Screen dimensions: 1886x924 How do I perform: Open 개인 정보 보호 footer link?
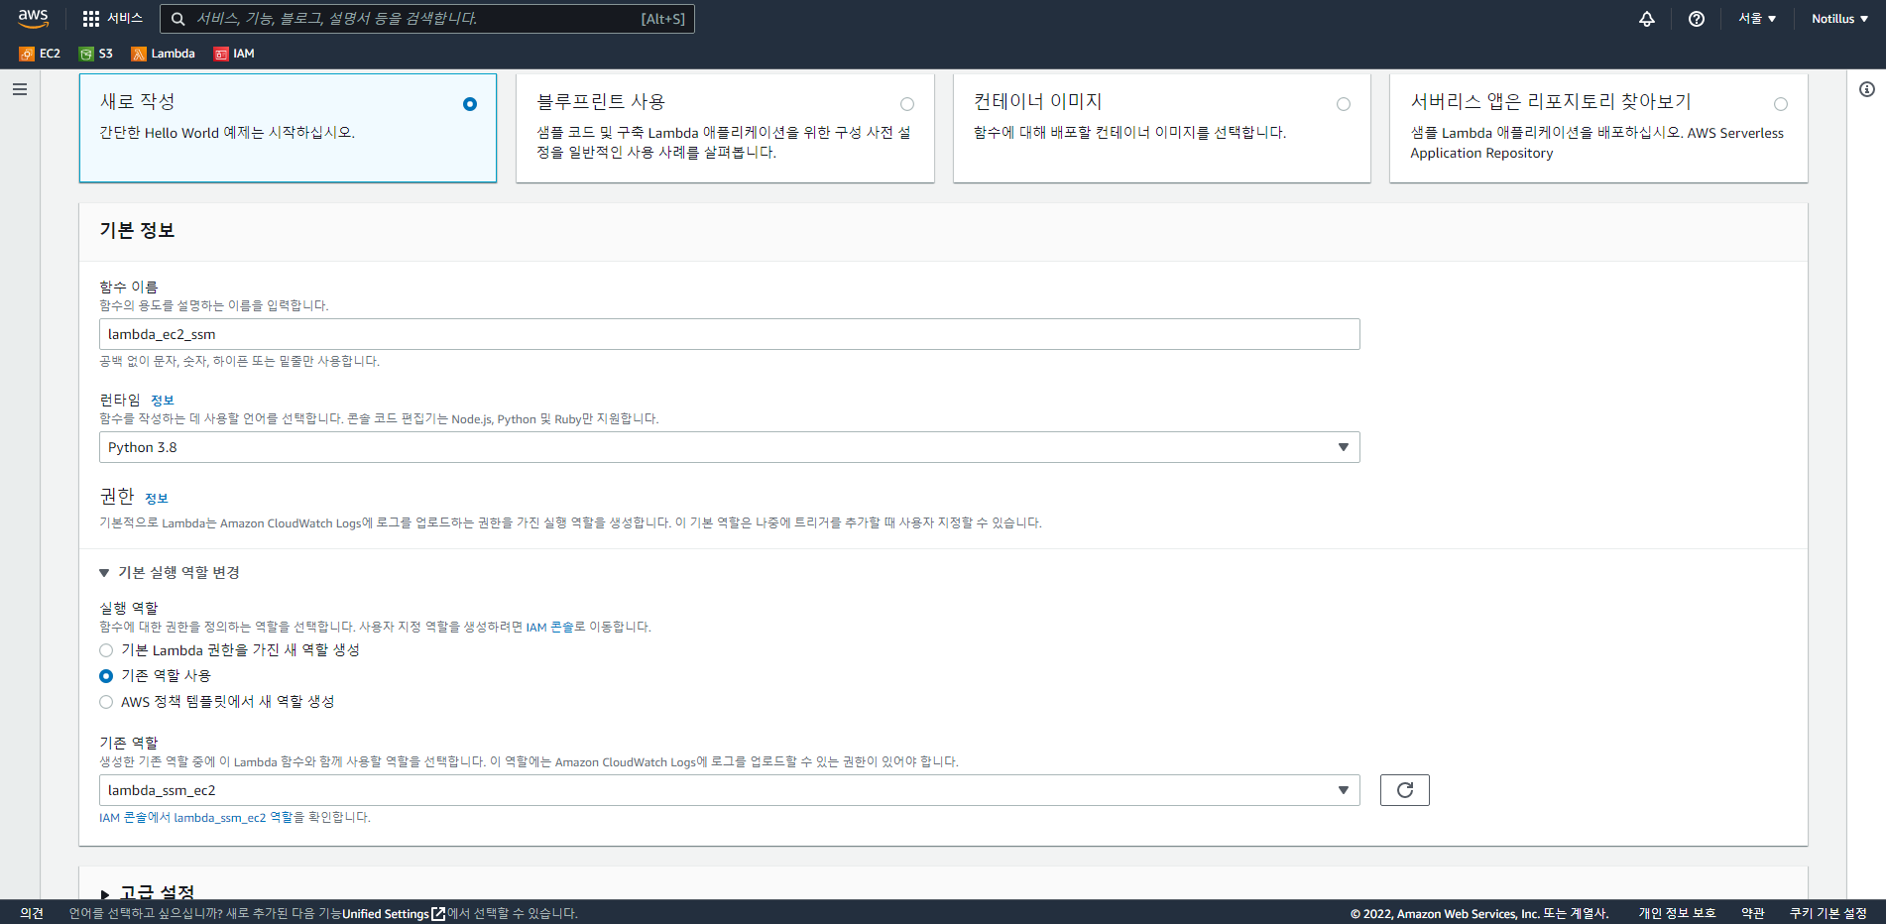[x=1677, y=913]
